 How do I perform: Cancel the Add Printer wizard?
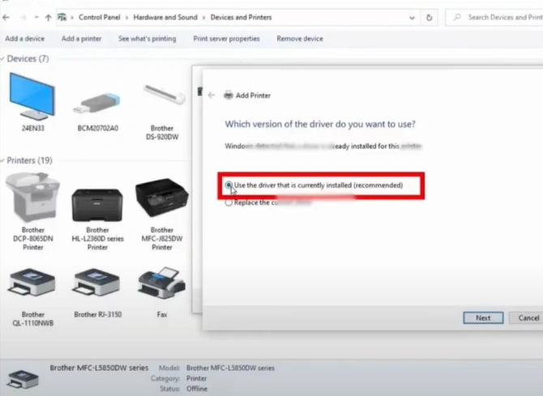(528, 317)
